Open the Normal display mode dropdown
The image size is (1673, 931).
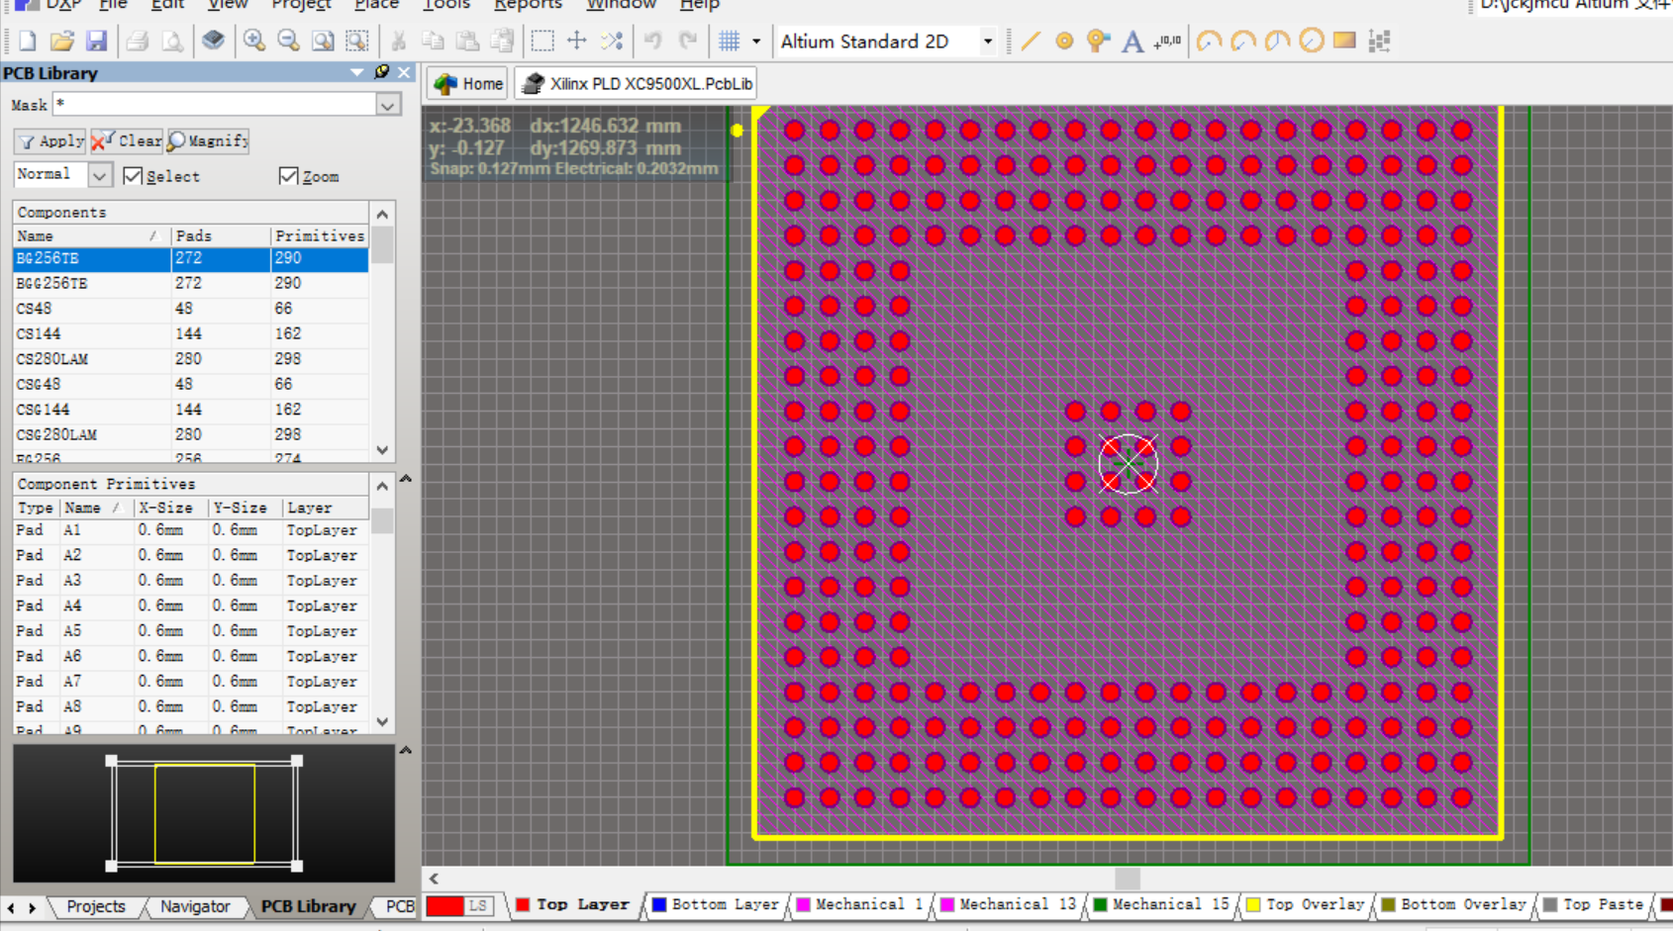(100, 175)
